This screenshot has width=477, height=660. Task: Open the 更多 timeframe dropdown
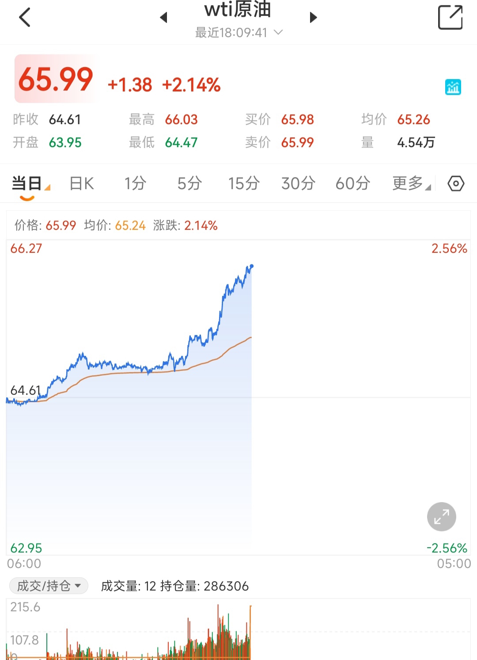coord(411,183)
